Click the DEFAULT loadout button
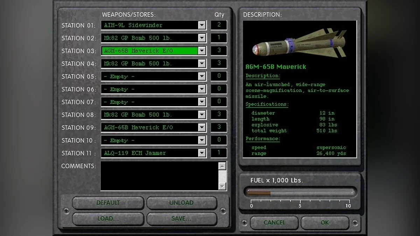Viewport: 420px width, 236px height. 108,203
